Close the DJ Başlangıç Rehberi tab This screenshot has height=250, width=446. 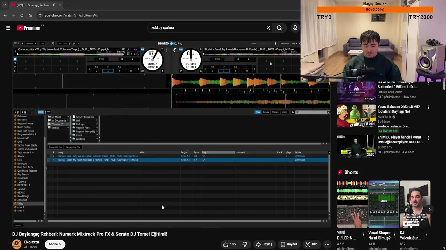tap(60, 5)
